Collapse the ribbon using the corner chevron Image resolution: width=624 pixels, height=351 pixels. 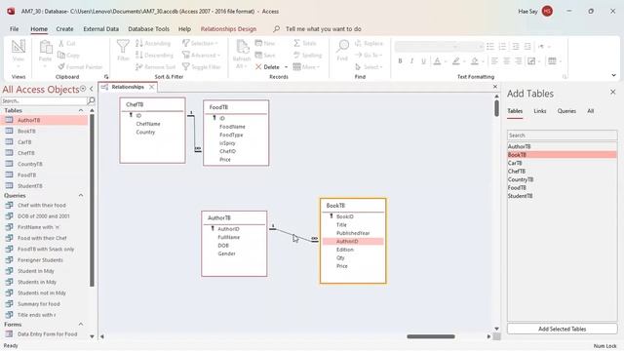[613, 75]
